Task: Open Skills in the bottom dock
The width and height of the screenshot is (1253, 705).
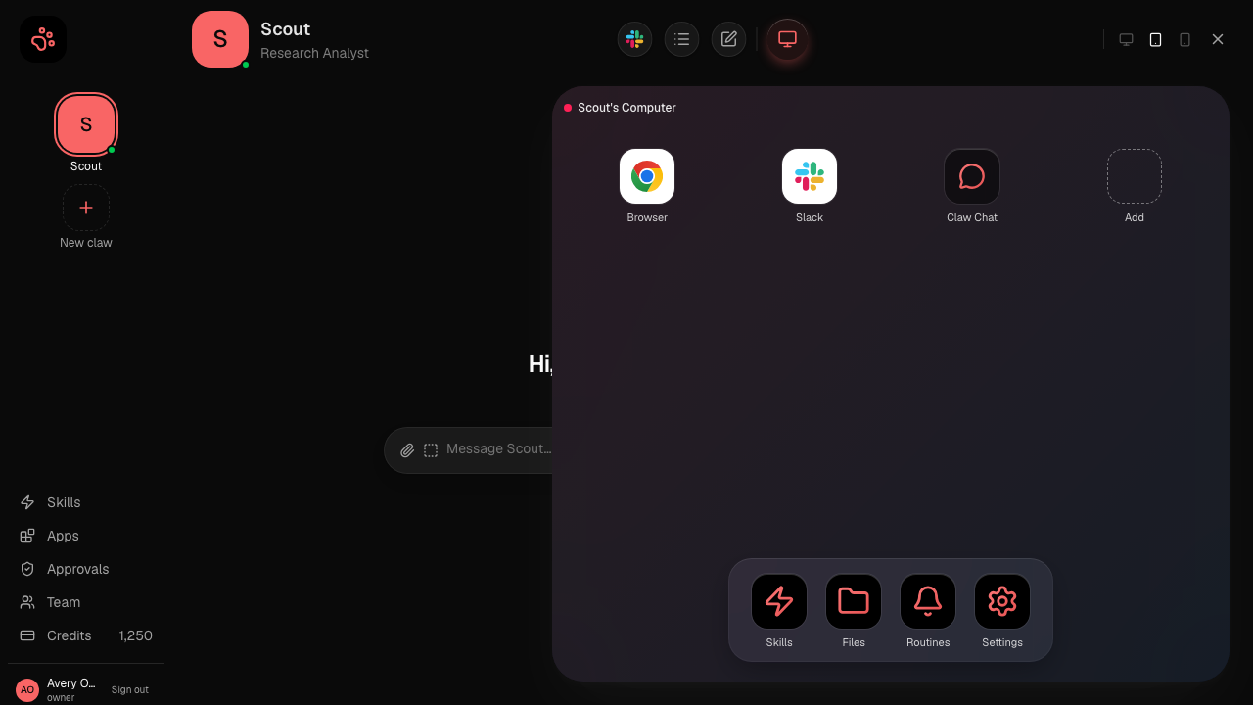Action: click(x=779, y=601)
